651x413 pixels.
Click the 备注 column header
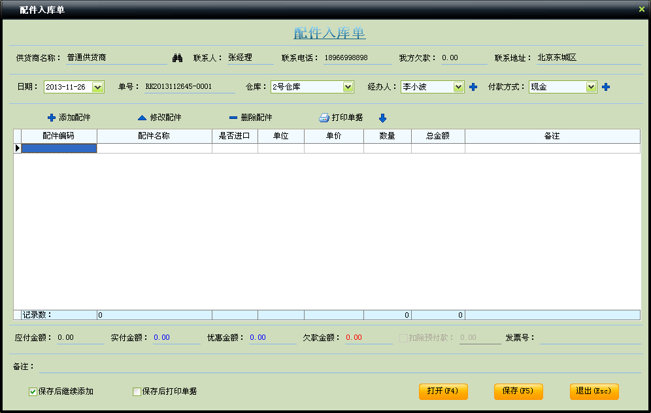pyautogui.click(x=552, y=136)
